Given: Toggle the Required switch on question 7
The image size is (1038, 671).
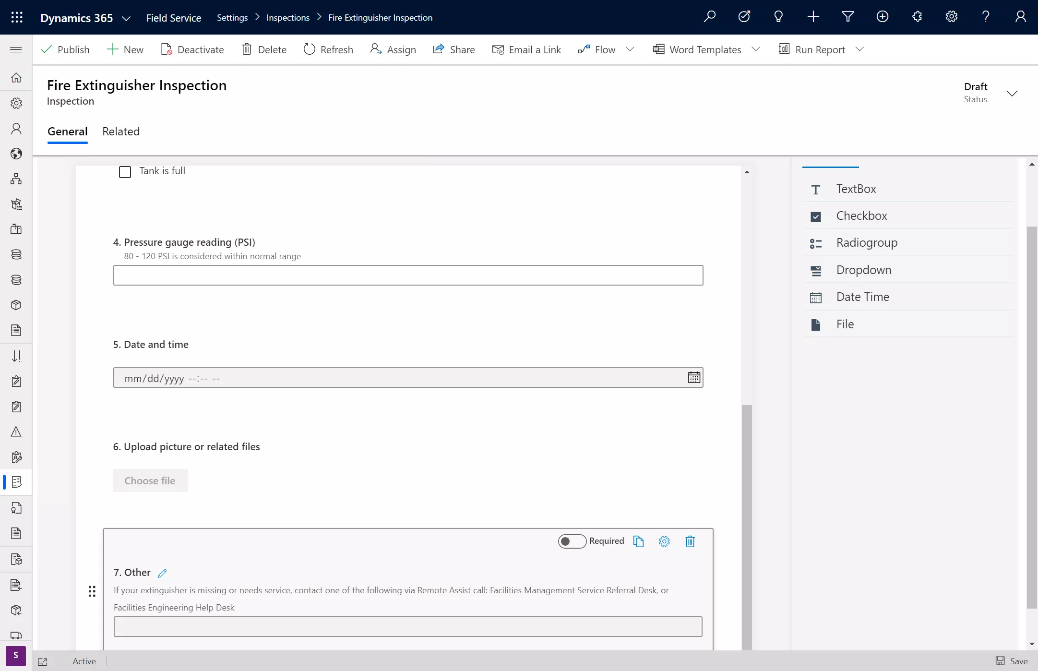Looking at the screenshot, I should [572, 541].
